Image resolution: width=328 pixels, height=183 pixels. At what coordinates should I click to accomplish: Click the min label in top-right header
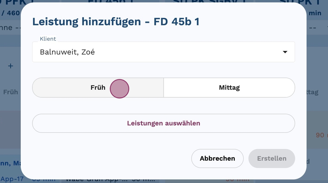pyautogui.click(x=315, y=13)
